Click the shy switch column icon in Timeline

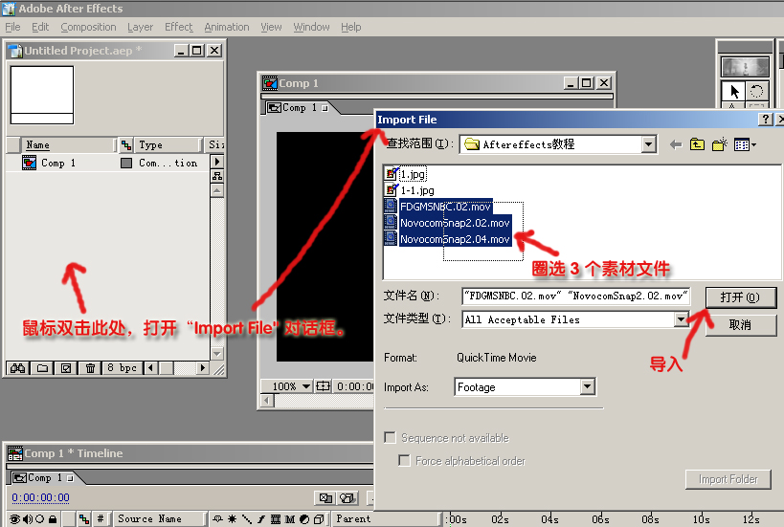217,519
